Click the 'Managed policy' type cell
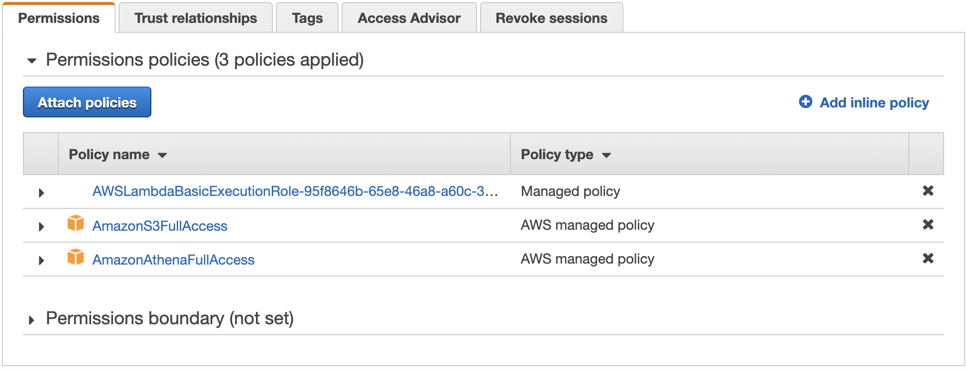The width and height of the screenshot is (967, 370). click(570, 191)
